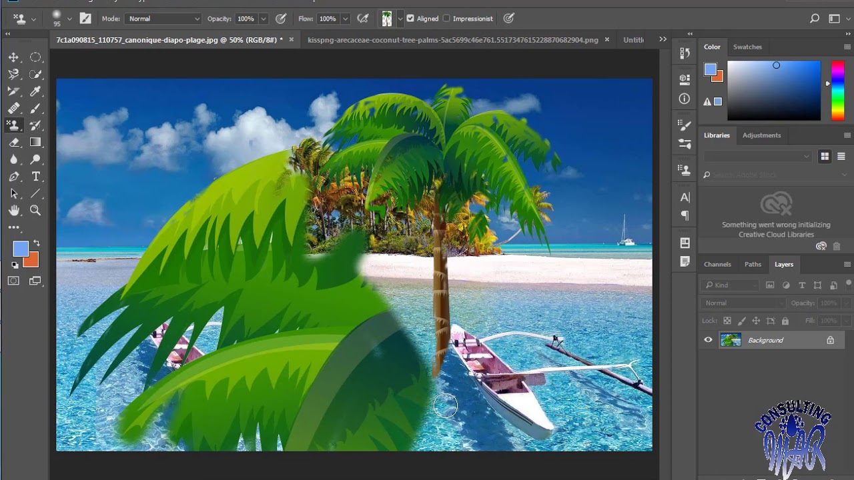Select the Eyedropper tool
The height and width of the screenshot is (480, 854).
(35, 91)
